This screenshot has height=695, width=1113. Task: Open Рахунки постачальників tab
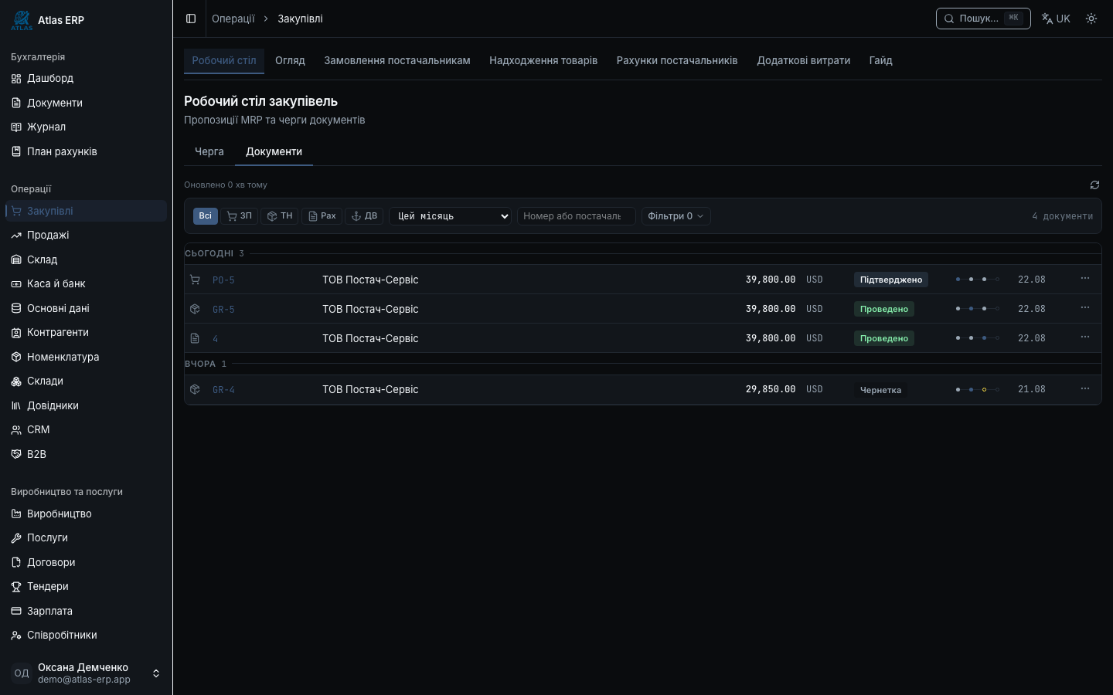(x=677, y=60)
